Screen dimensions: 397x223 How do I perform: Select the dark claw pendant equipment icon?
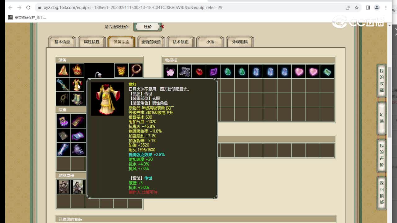tap(63, 99)
